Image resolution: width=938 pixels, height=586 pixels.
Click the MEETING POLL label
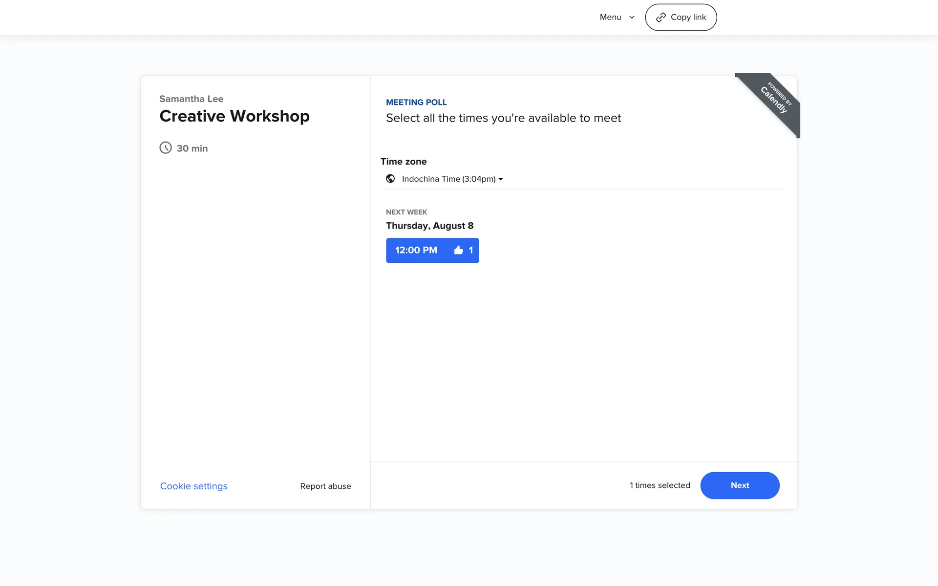click(416, 103)
